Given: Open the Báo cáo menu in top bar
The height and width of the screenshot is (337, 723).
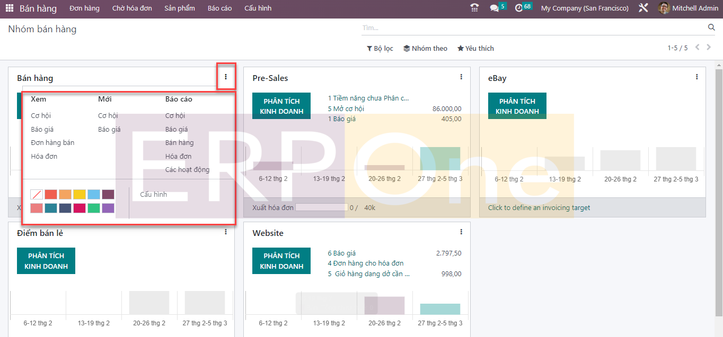Looking at the screenshot, I should pyautogui.click(x=219, y=8).
